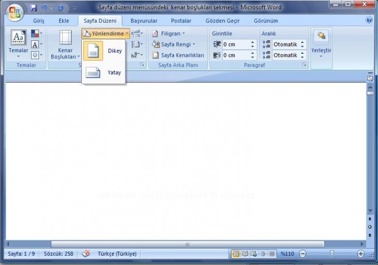
Task: Go to the Postalar tab
Action: (181, 21)
